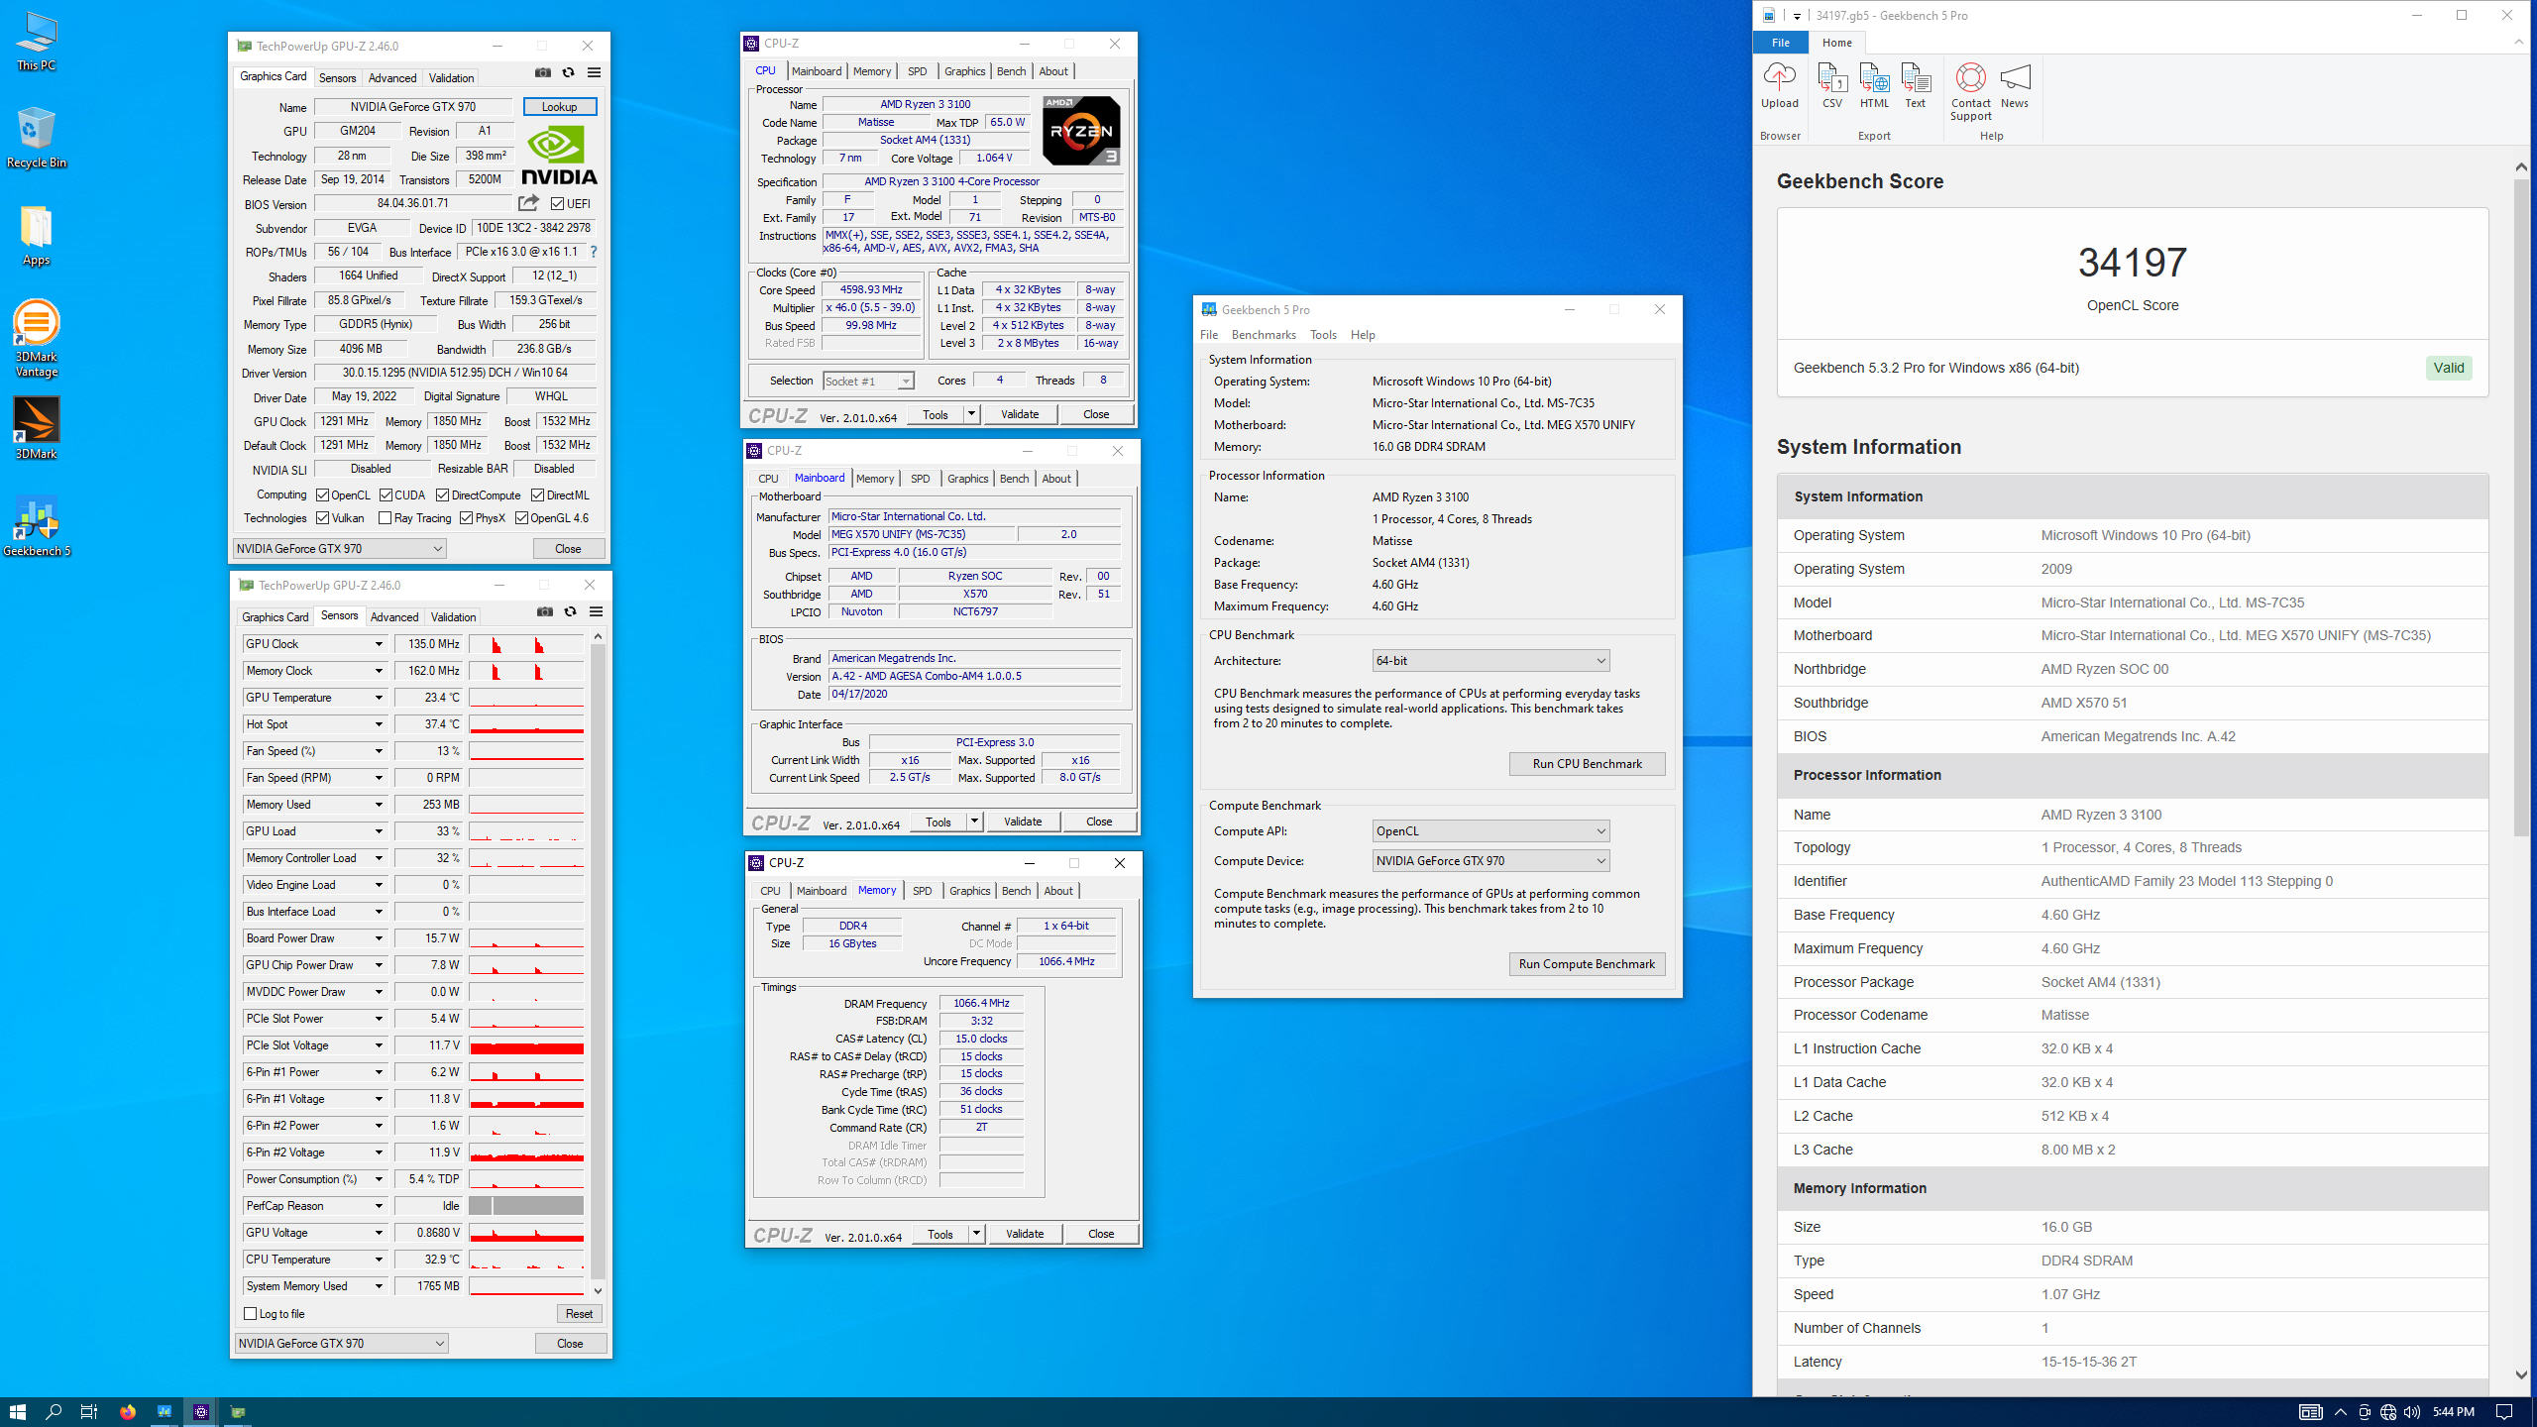This screenshot has height=1427, width=2537.
Task: Open Contact Support in Geekbench ribbon
Action: (x=1970, y=91)
